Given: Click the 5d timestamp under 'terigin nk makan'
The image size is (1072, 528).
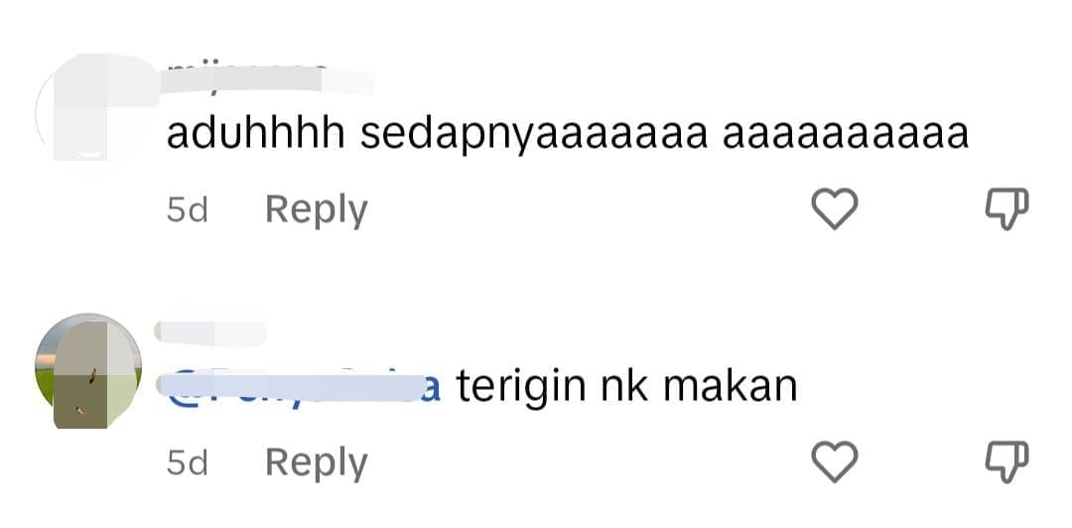Looking at the screenshot, I should point(187,463).
